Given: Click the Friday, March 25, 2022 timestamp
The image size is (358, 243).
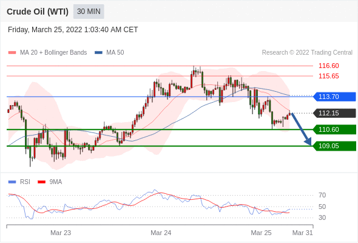Looking at the screenshot, I should pyautogui.click(x=73, y=30).
